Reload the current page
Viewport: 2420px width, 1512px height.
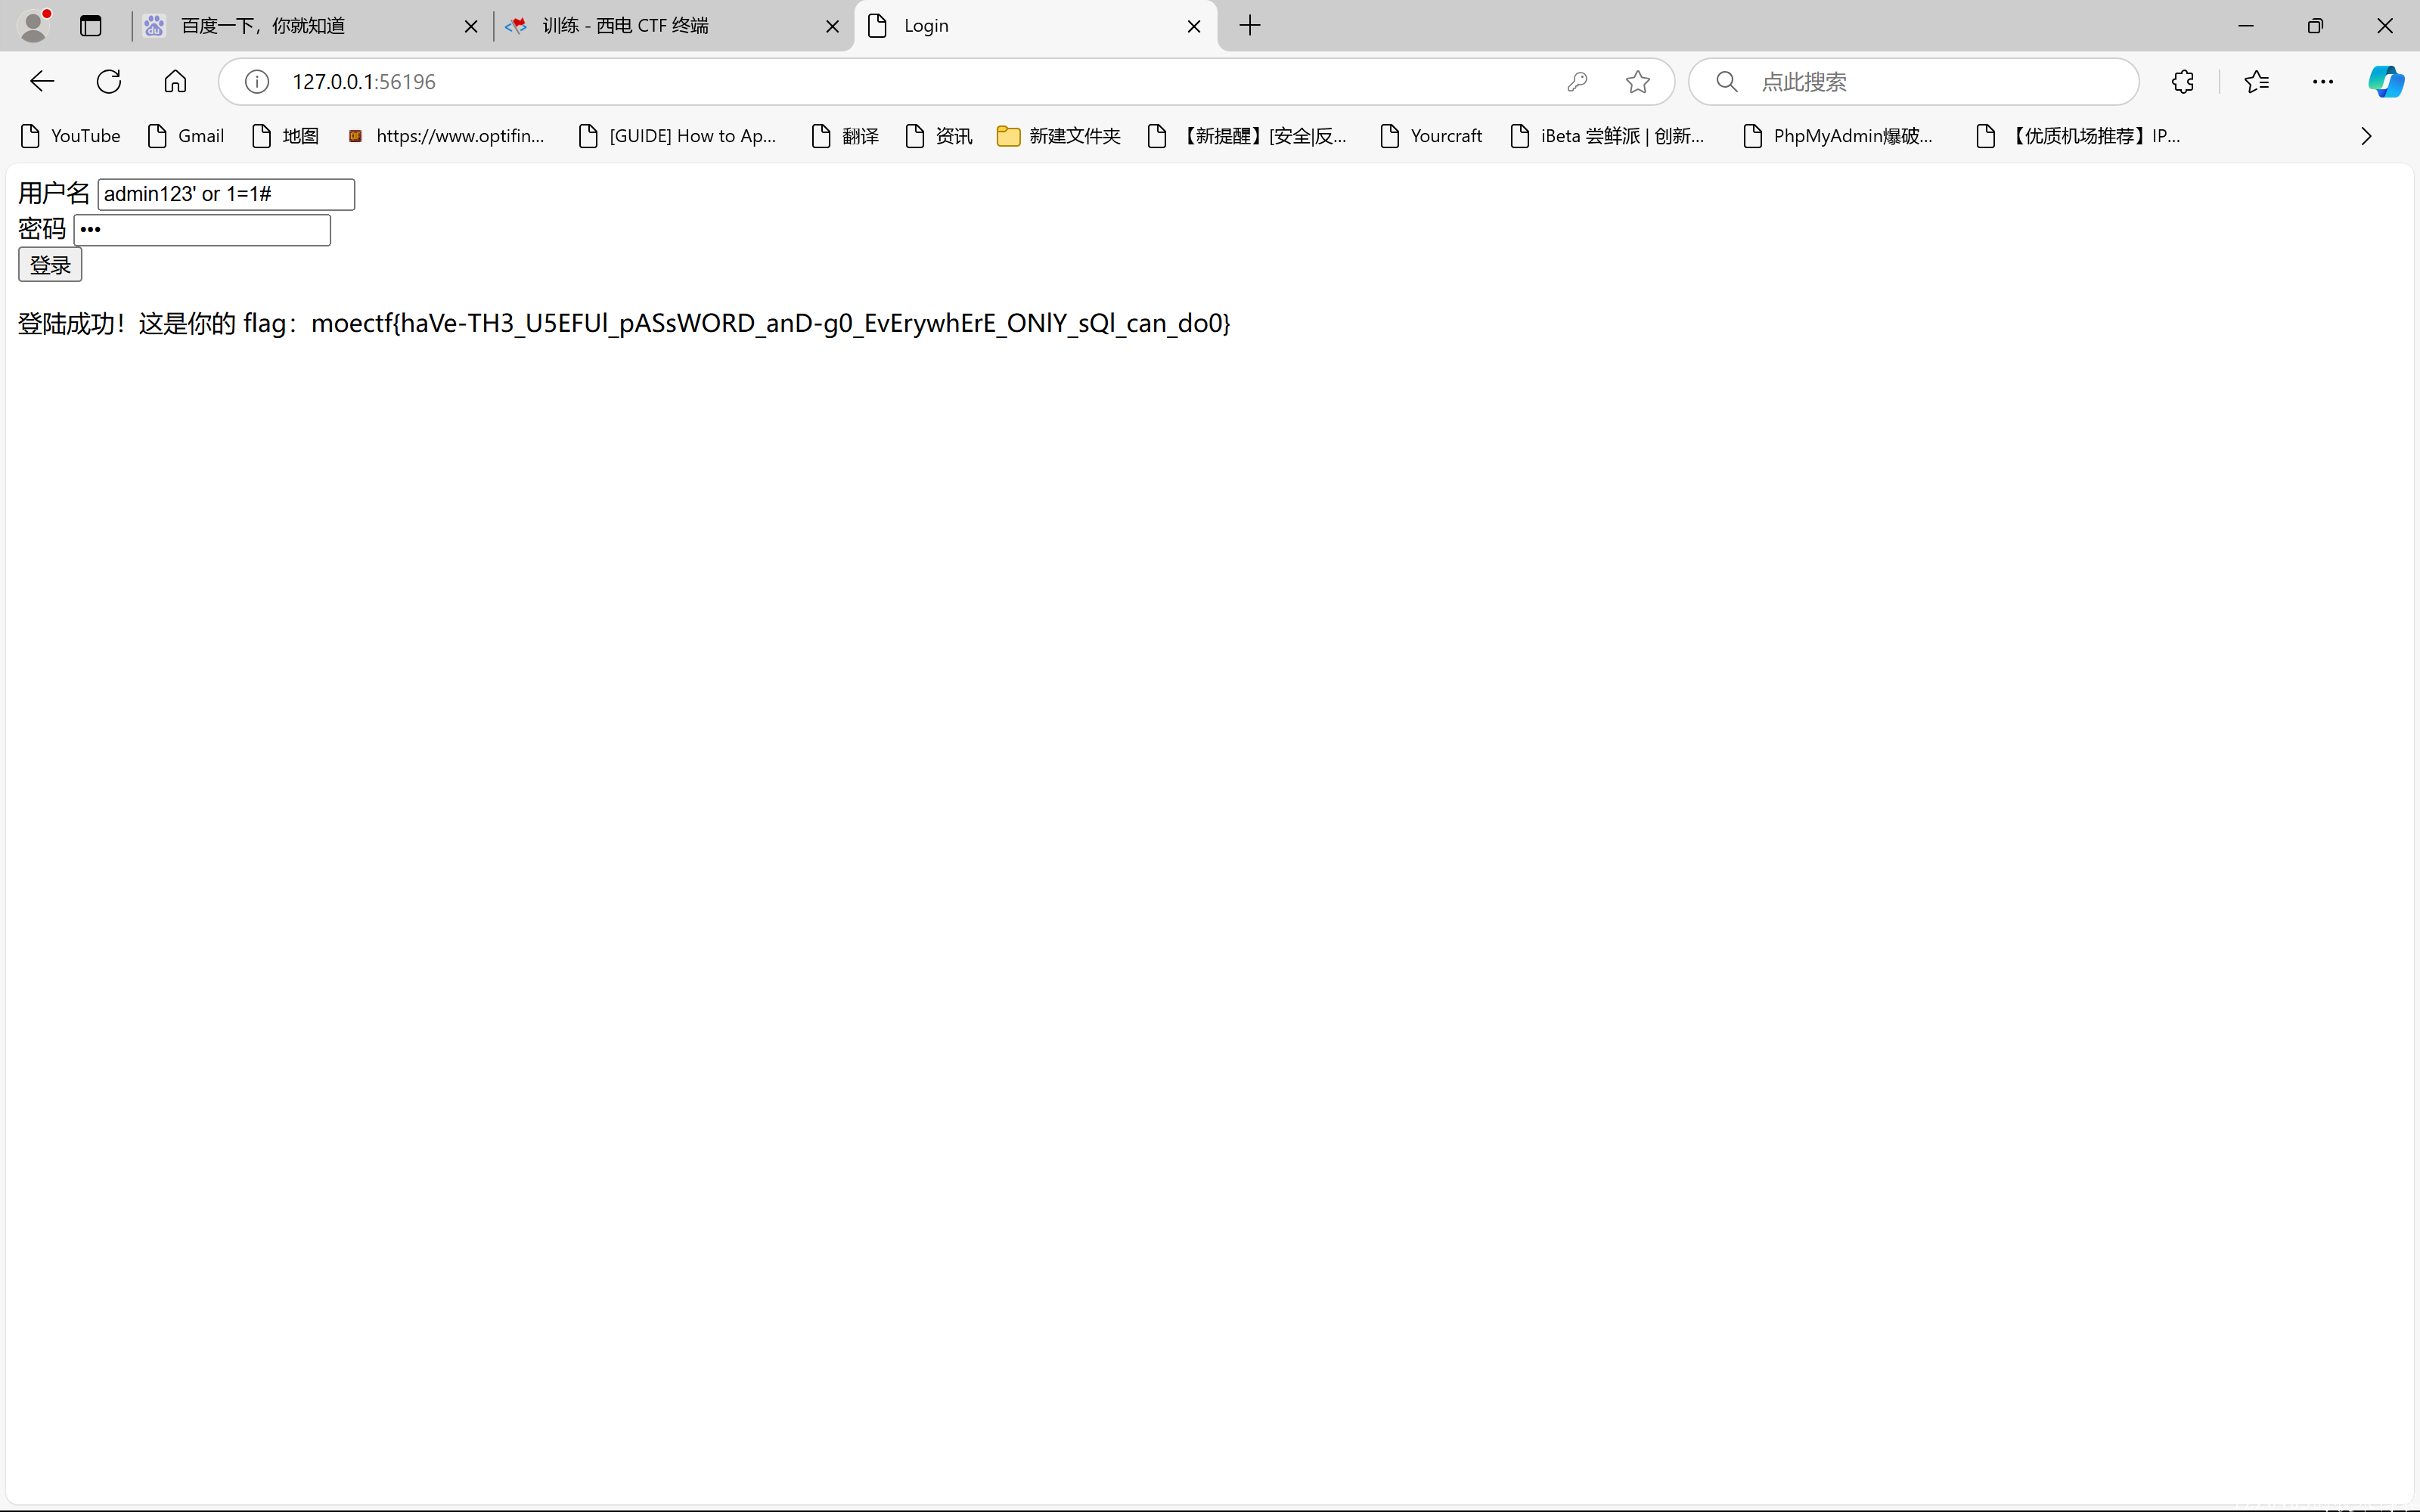point(109,81)
